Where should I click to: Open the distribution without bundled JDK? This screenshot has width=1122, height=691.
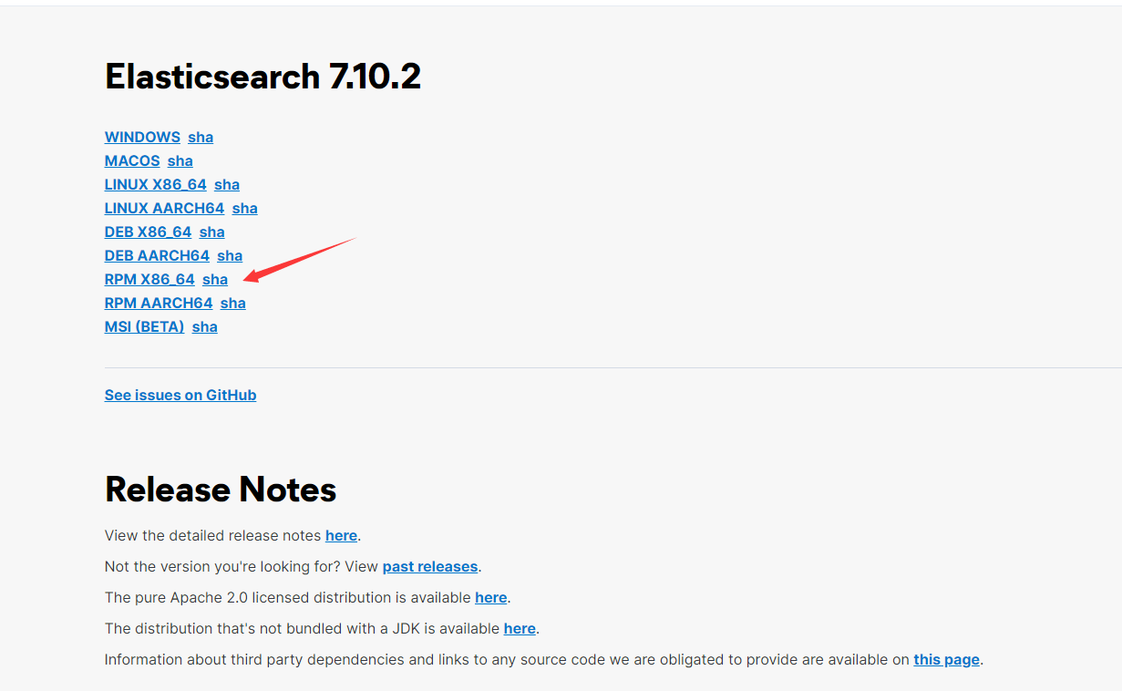pyautogui.click(x=520, y=628)
